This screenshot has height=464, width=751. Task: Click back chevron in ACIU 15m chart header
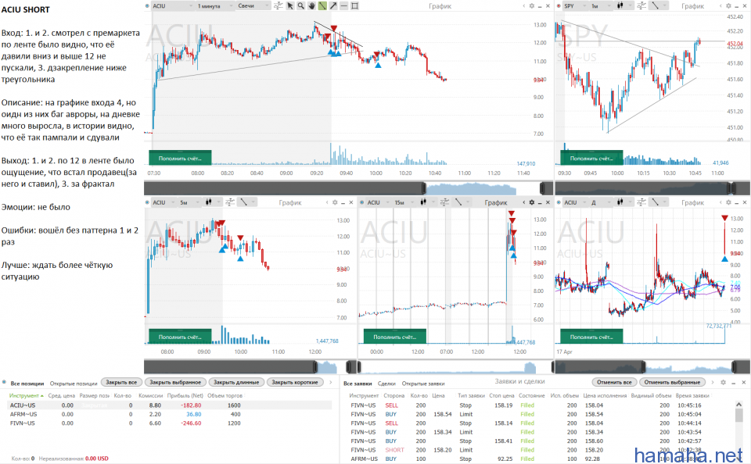pos(523,202)
